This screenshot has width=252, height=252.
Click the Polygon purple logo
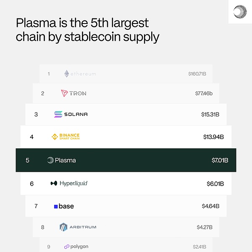[x=67, y=247]
